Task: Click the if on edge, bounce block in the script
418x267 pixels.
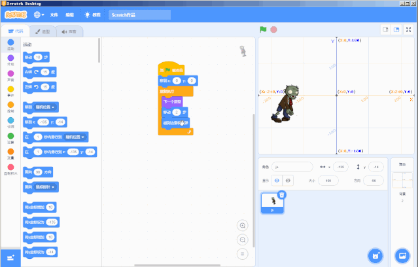Action: [176, 123]
